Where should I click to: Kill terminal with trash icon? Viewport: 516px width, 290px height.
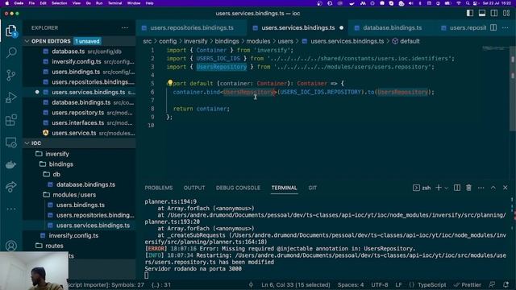click(x=468, y=188)
